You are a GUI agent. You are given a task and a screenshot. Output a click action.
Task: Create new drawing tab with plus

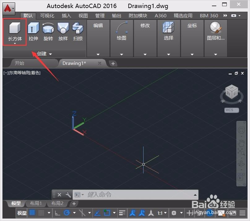(x=113, y=64)
